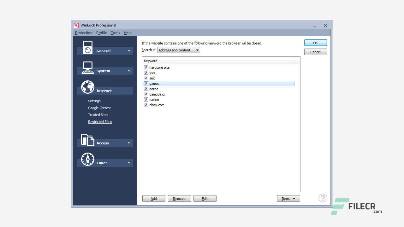Select Restricted Sites in sidebar
This screenshot has width=404, height=227.
coord(100,122)
